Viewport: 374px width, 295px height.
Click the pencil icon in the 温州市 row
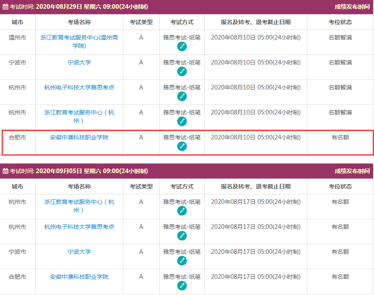point(182,47)
